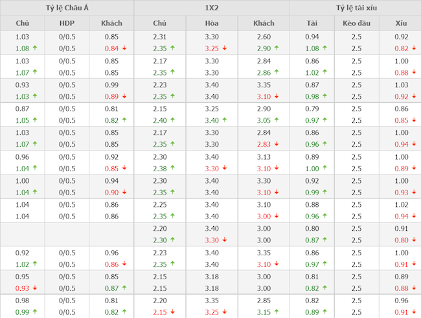Viewport: 421px width, 318px height.
Task: Click the red down arrow beside 2.83
Action: click(x=277, y=144)
